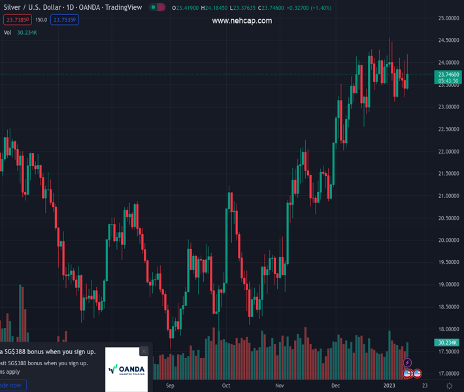Toggle the market status pill indicator
This screenshot has width=464, height=392.
tap(157, 8)
